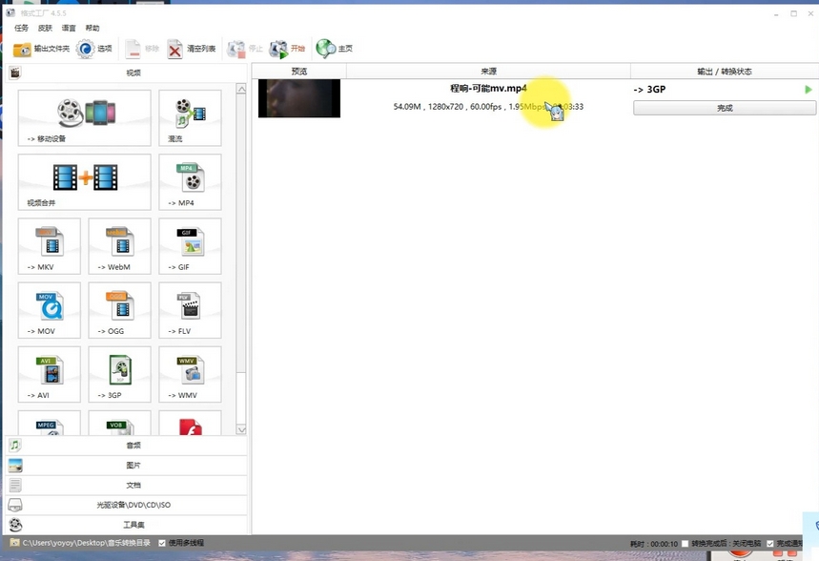Screen dimensions: 819x561
Task: Select the MP4 conversion format icon
Action: pos(189,181)
